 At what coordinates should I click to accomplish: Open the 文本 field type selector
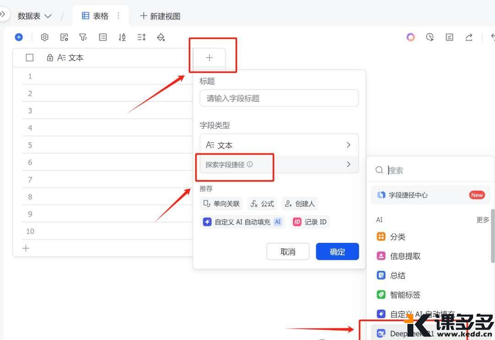pyautogui.click(x=279, y=145)
